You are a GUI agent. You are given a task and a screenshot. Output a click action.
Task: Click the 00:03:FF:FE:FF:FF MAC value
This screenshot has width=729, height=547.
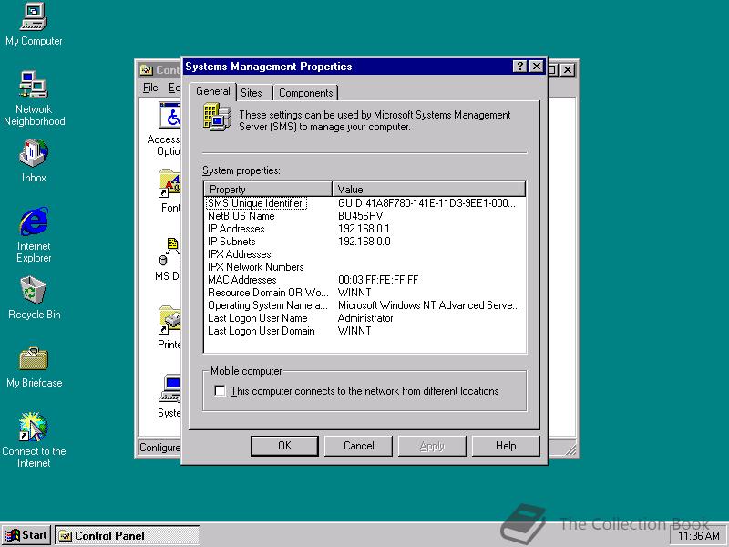click(378, 280)
